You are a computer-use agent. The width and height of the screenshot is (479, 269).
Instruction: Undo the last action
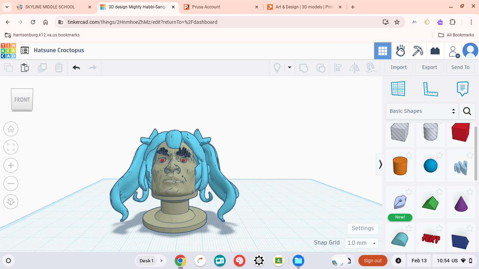coord(76,68)
